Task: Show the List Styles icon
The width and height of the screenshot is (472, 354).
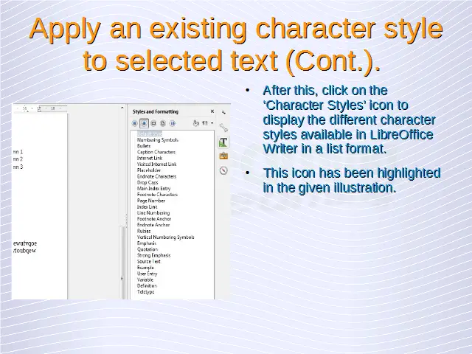Action: pyautogui.click(x=173, y=123)
